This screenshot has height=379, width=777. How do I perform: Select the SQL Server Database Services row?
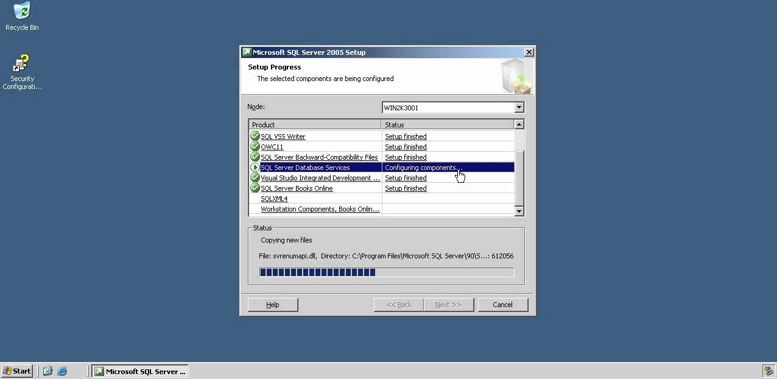[382, 168]
